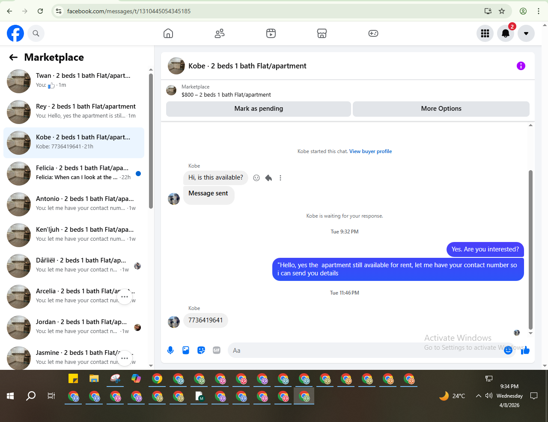548x422 pixels.
Task: Open Windows taskbar search
Action: pyautogui.click(x=31, y=396)
